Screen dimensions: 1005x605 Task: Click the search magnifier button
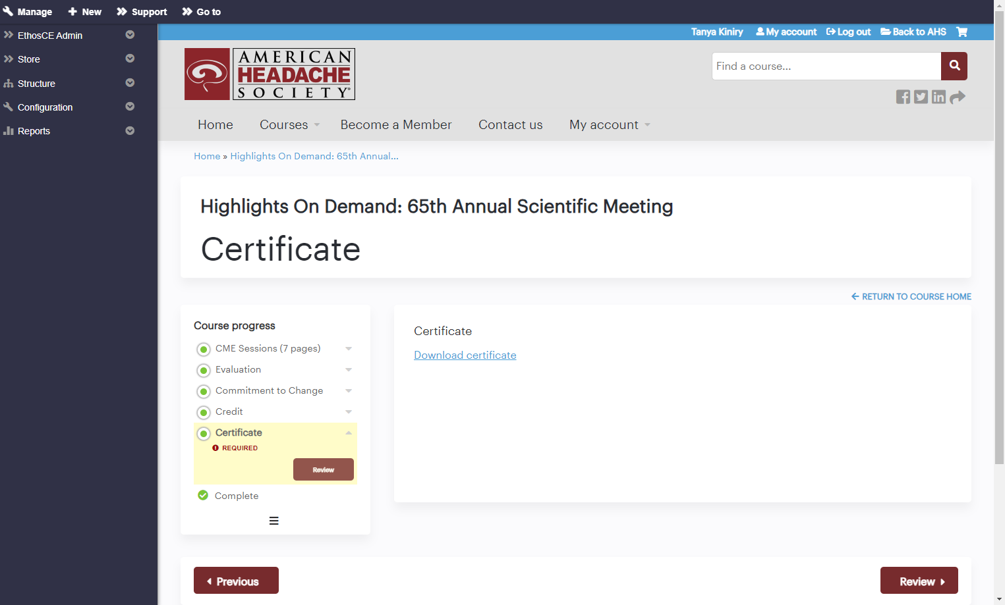[x=954, y=66]
